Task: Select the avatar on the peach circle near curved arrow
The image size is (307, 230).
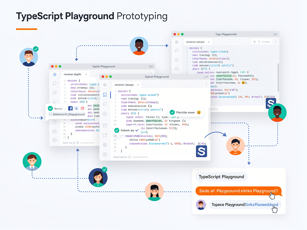Action: pyautogui.click(x=235, y=146)
